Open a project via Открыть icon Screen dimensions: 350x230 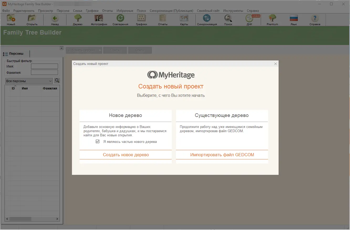pos(32,20)
